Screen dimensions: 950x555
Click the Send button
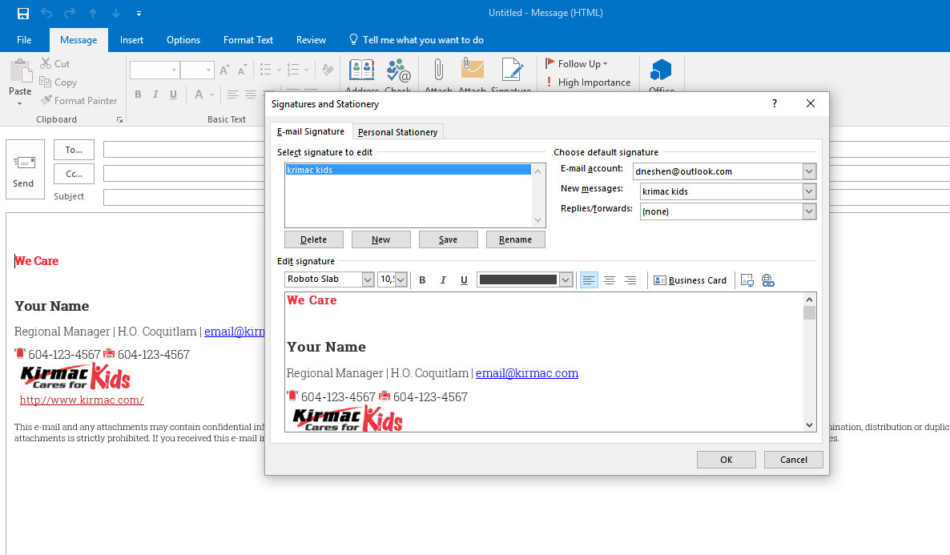point(23,171)
